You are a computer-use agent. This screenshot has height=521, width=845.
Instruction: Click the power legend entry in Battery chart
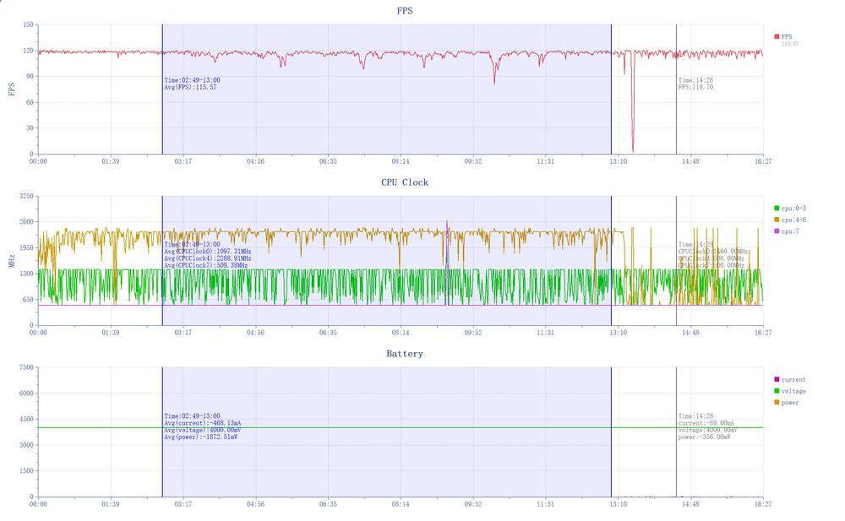click(x=789, y=403)
